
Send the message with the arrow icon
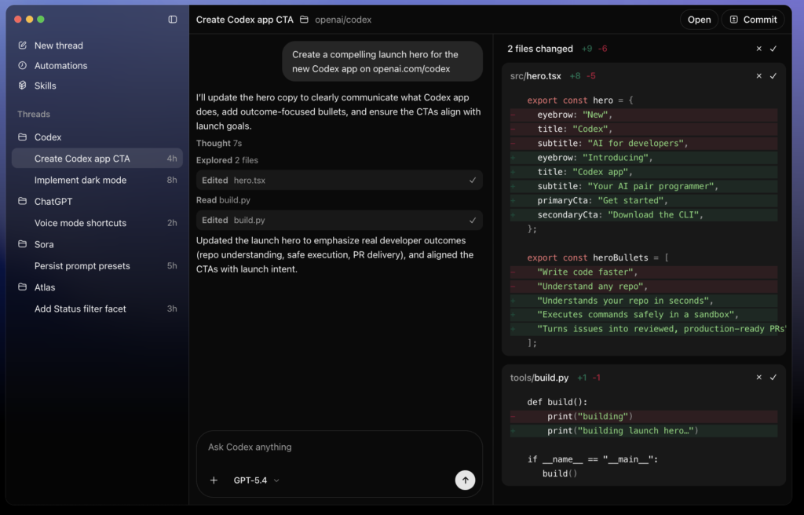point(465,480)
